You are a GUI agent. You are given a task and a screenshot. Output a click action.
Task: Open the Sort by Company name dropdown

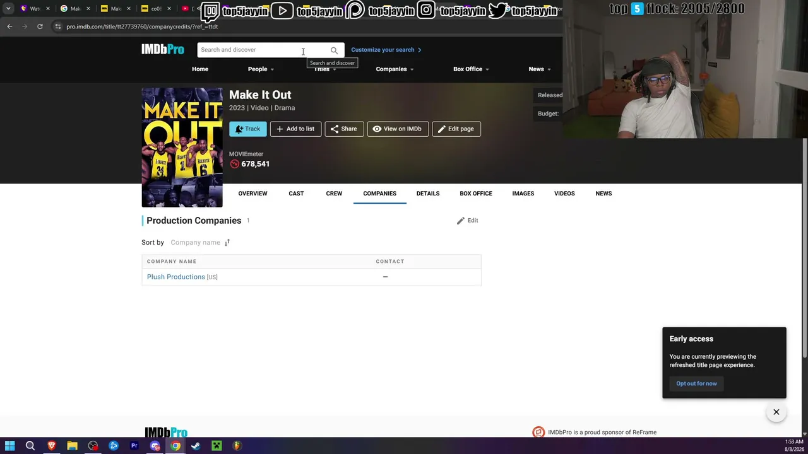(195, 242)
